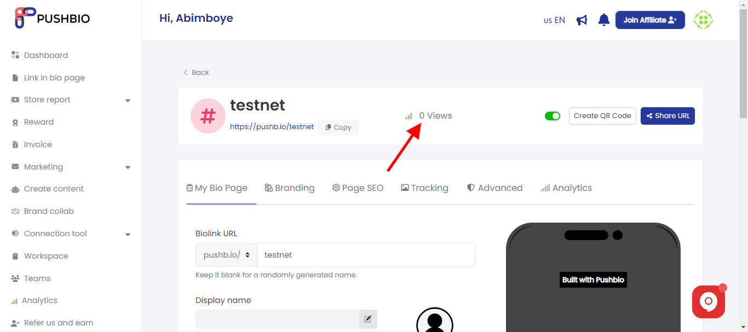Click the Pushbio logo

[x=52, y=18]
